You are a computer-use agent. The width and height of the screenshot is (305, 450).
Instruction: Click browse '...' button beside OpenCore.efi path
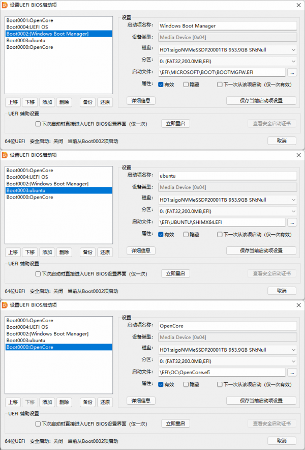(x=292, y=373)
